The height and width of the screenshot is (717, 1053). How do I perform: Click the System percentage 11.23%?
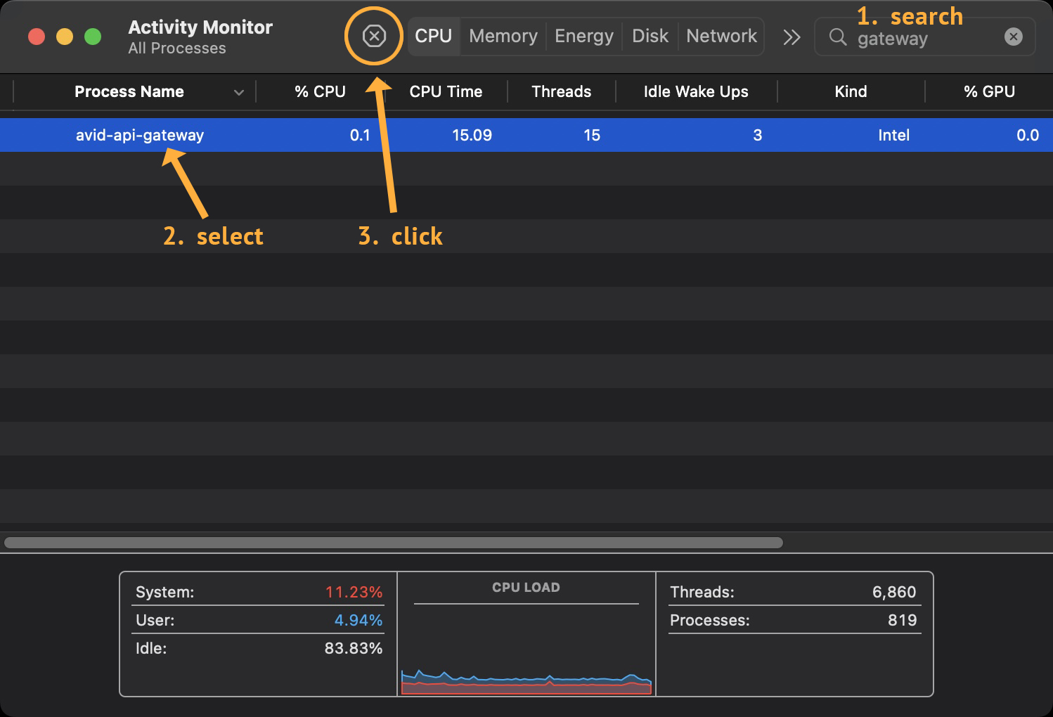pyautogui.click(x=354, y=592)
